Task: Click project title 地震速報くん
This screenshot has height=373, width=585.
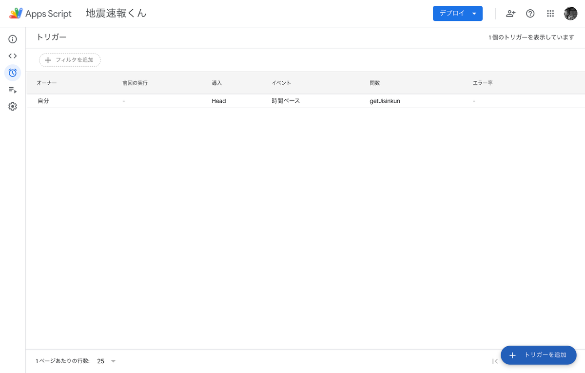Action: click(x=116, y=14)
